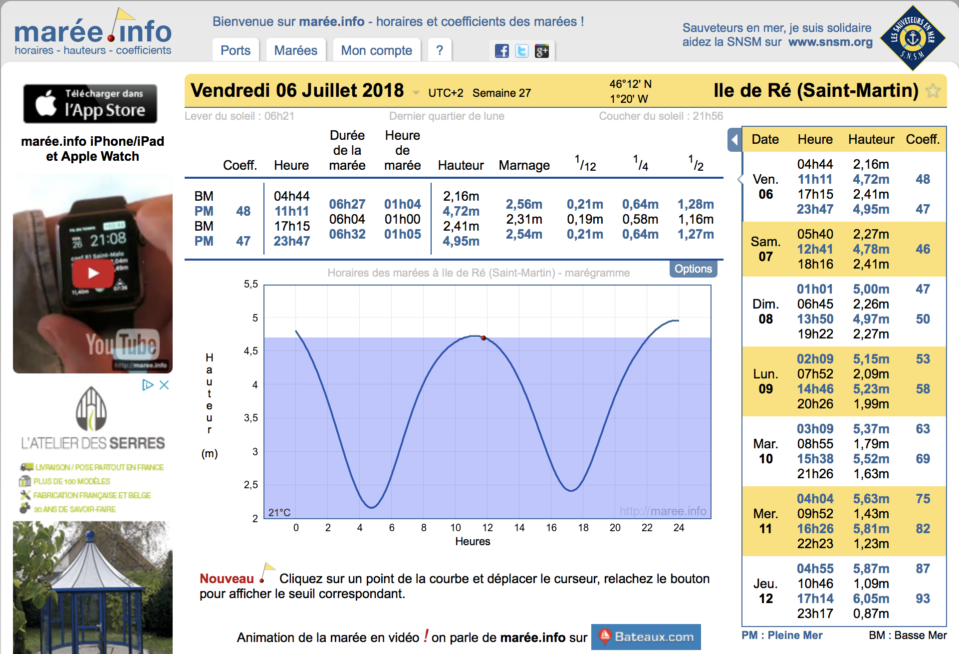Click the Coeff. header in weekly table
Viewport: 959px width, 654px height.
(x=923, y=139)
